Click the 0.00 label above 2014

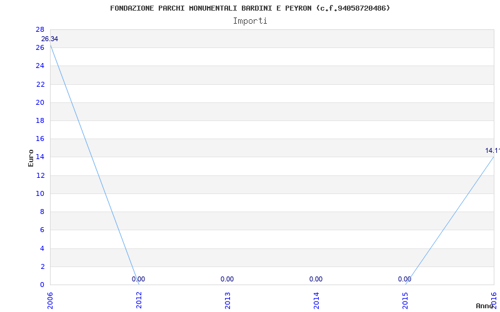(x=316, y=279)
